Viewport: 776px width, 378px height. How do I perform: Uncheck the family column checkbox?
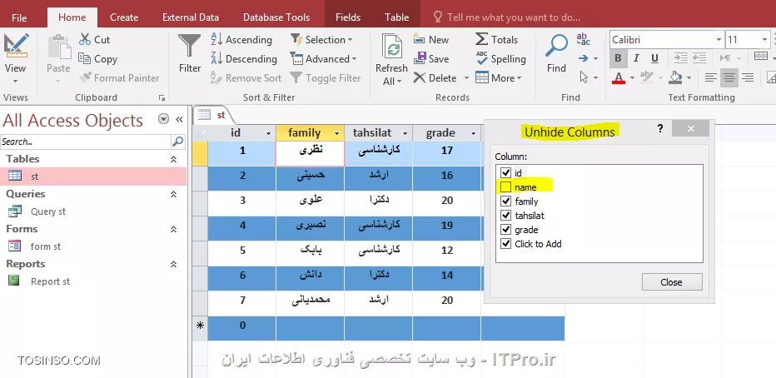(x=505, y=201)
